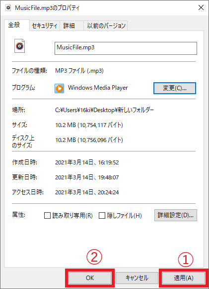Toggle the 隠しファイル(H) checkbox
Screen dimensions: 209x289
tap(102, 215)
